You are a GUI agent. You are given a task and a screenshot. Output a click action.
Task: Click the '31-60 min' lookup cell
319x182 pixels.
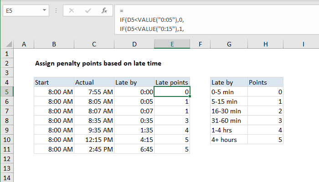tap(229, 121)
